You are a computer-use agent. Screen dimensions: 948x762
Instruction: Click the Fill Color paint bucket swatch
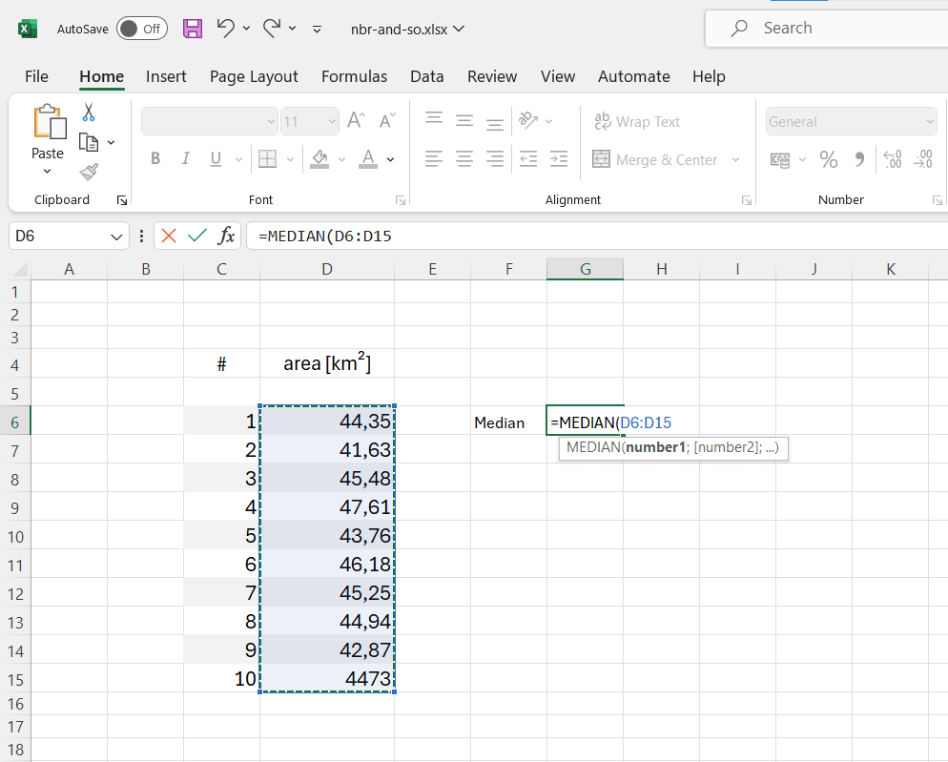click(319, 159)
